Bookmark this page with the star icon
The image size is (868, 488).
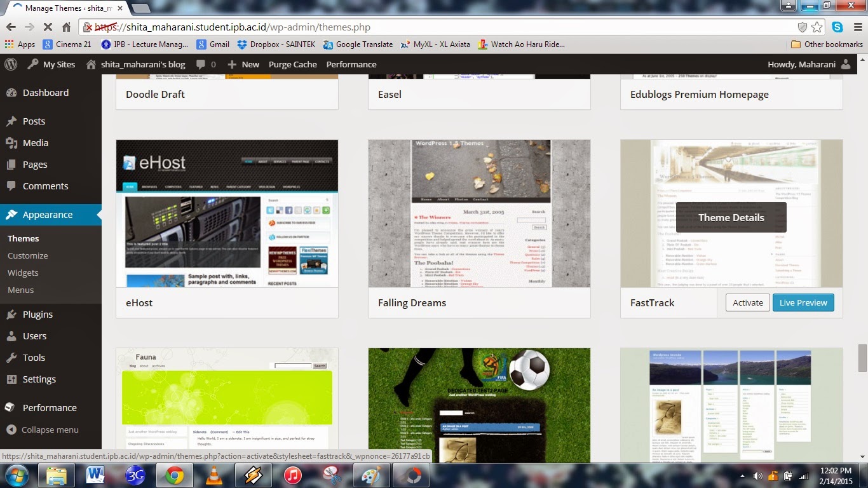(x=817, y=27)
